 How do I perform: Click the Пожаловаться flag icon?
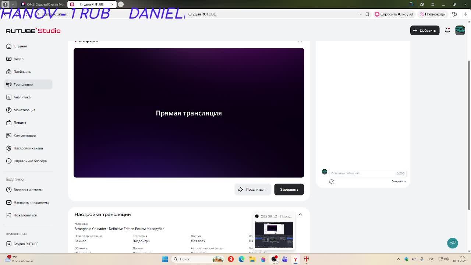[8, 215]
